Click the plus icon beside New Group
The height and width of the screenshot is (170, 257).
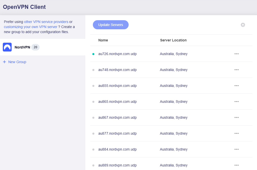[x=4, y=62]
